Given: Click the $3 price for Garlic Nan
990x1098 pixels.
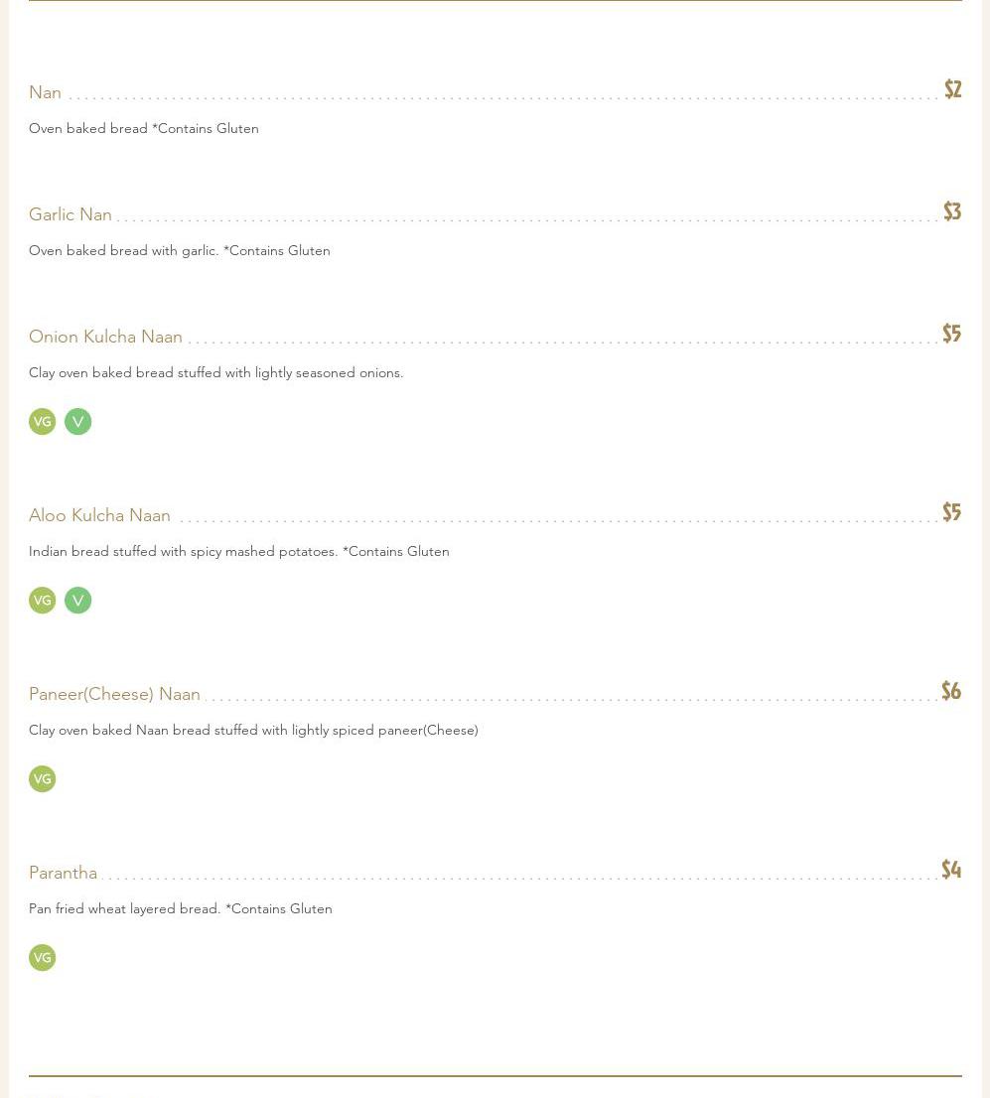Looking at the screenshot, I should 951,211.
